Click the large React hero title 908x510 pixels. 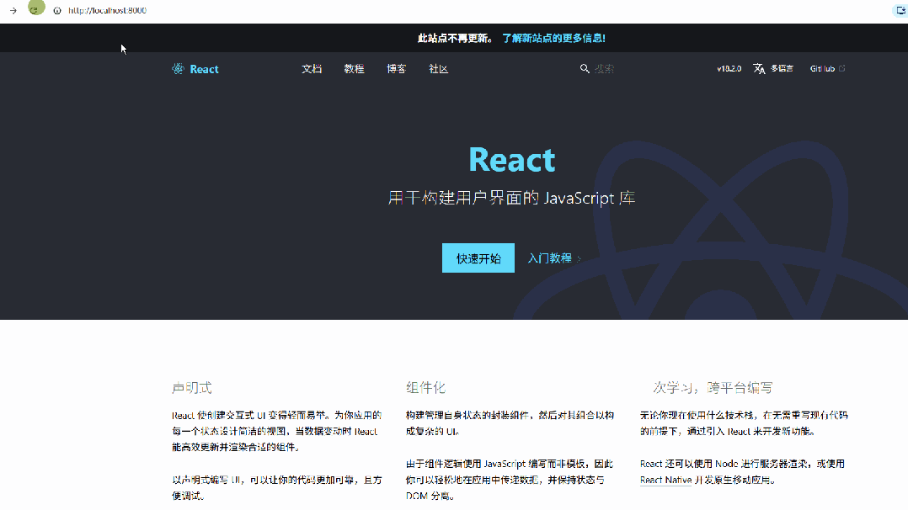click(512, 160)
